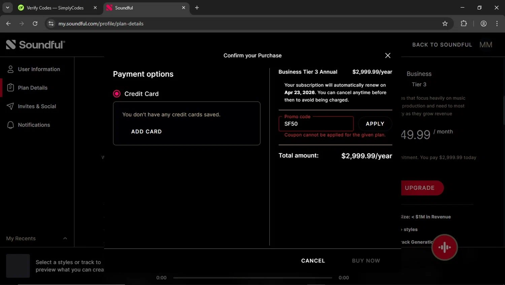Open the tab search dropdown

coord(7,8)
